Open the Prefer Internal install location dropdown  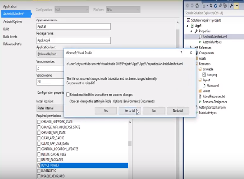tap(50, 108)
